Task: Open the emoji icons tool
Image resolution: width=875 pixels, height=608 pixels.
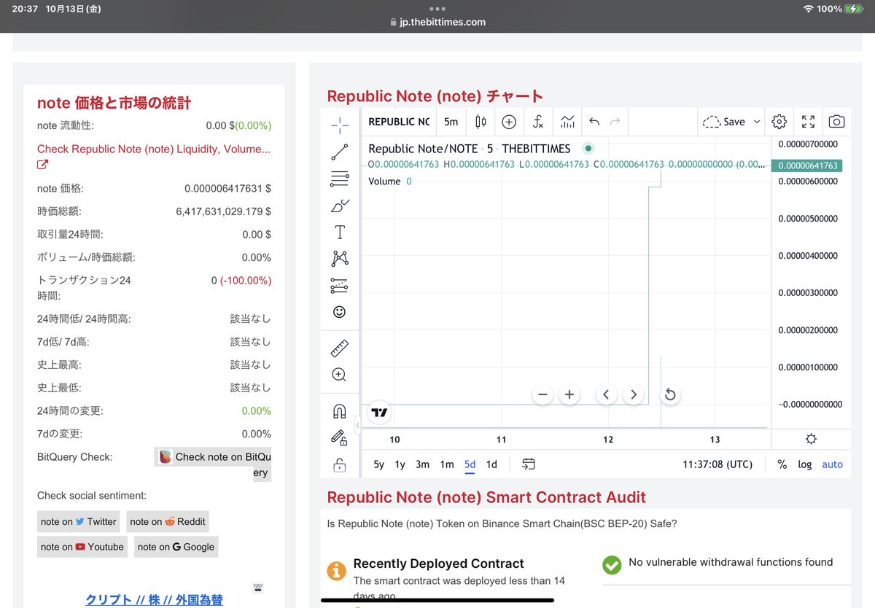Action: pyautogui.click(x=339, y=312)
